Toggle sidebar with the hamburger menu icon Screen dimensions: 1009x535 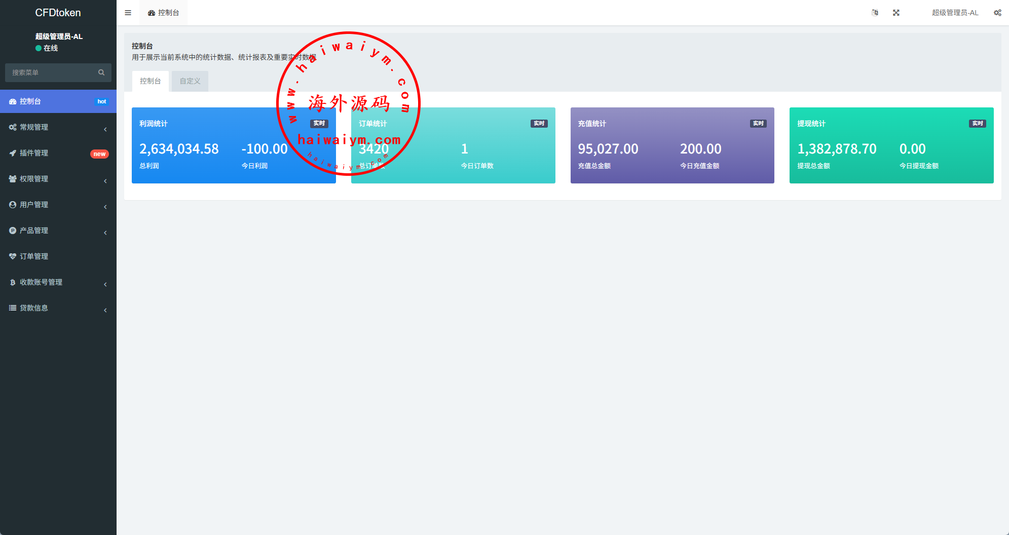(128, 13)
